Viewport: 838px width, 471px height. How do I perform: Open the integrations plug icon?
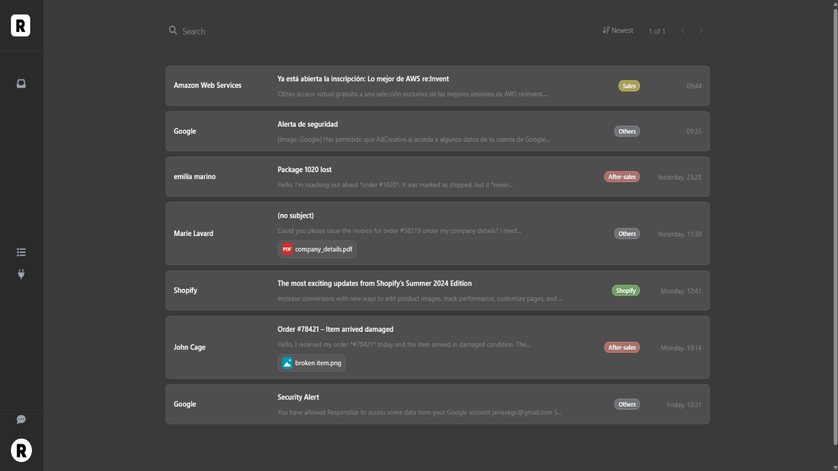[21, 274]
